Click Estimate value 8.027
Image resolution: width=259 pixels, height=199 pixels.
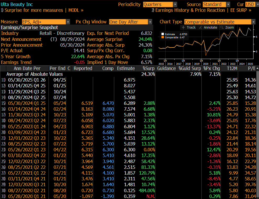[129, 86]
